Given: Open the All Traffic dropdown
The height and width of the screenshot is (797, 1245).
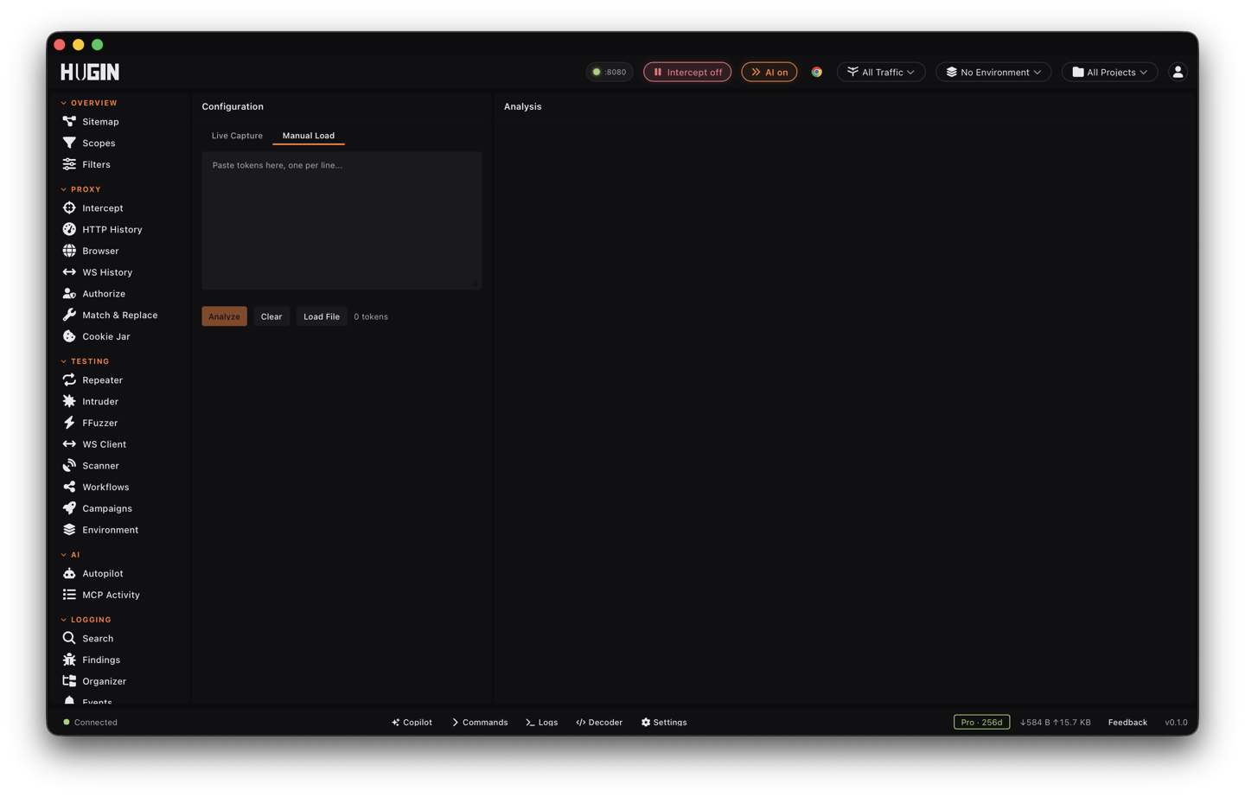Looking at the screenshot, I should point(881,72).
